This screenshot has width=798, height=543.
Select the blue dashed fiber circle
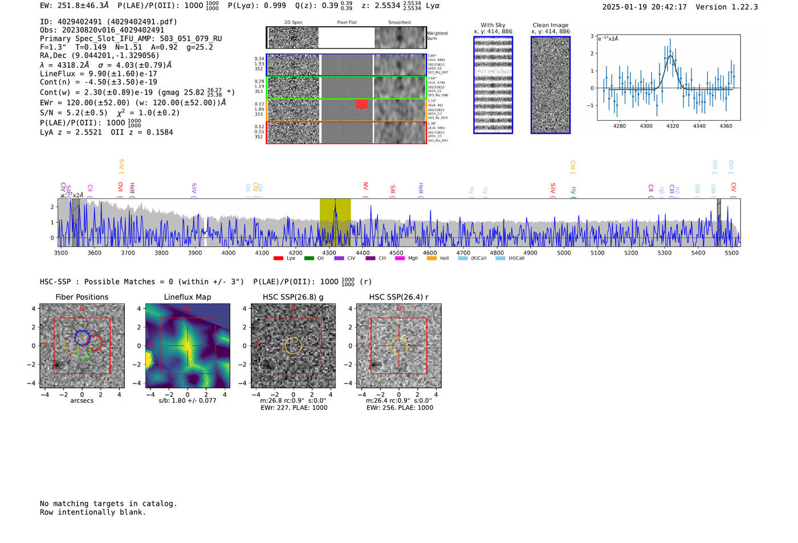82,337
